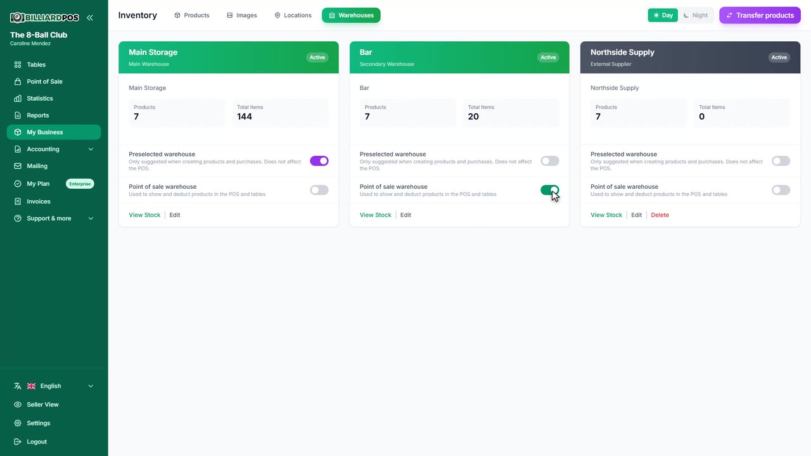
Task: Open Point of Sale bag icon
Action: pyautogui.click(x=18, y=82)
